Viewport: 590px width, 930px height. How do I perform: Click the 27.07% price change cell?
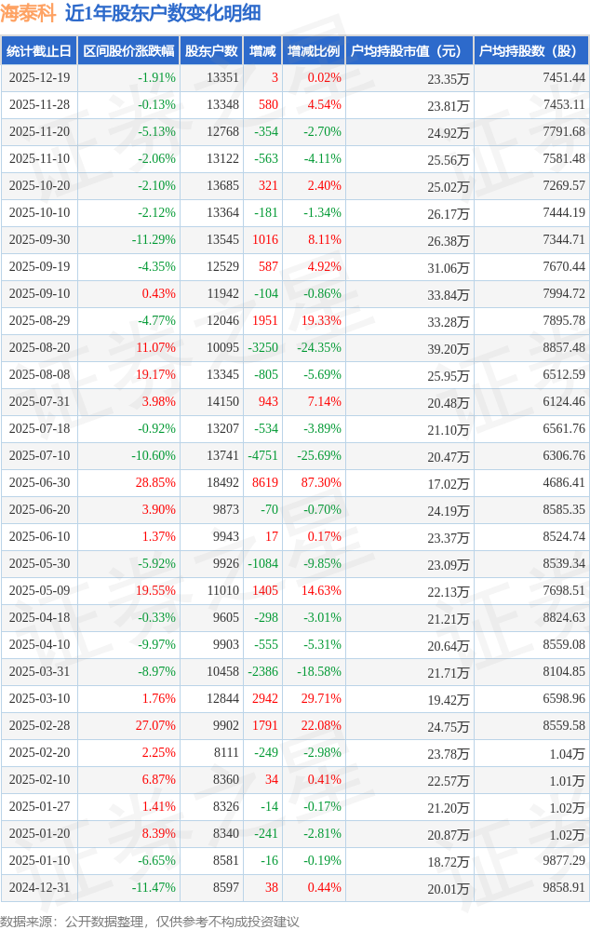(155, 726)
